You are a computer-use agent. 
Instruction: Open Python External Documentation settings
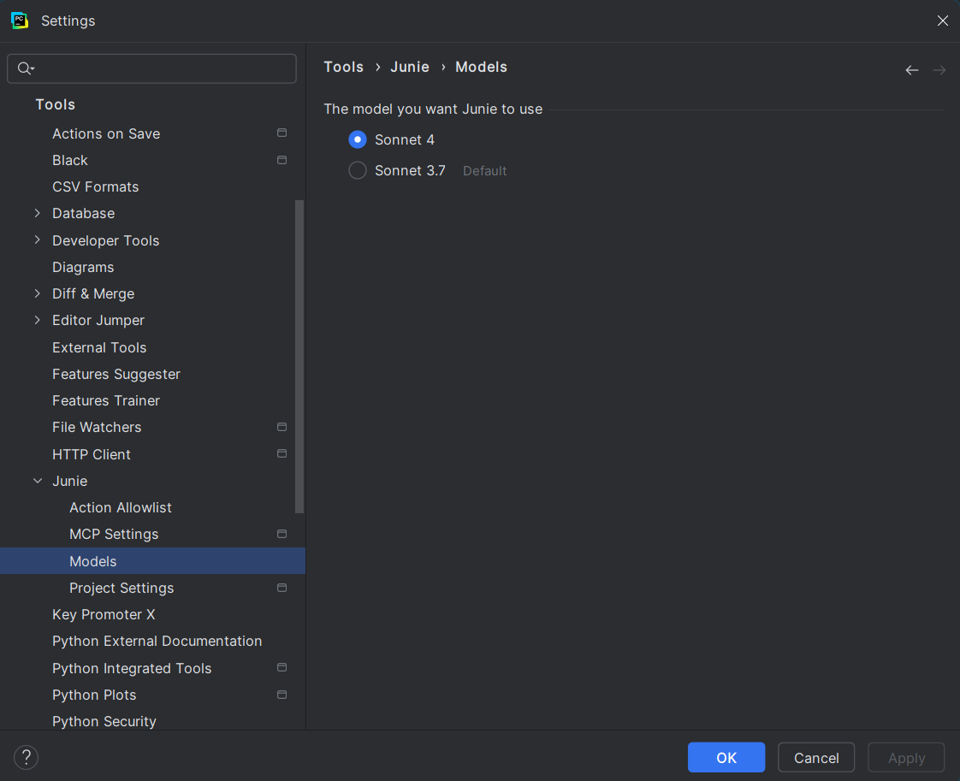(x=157, y=641)
